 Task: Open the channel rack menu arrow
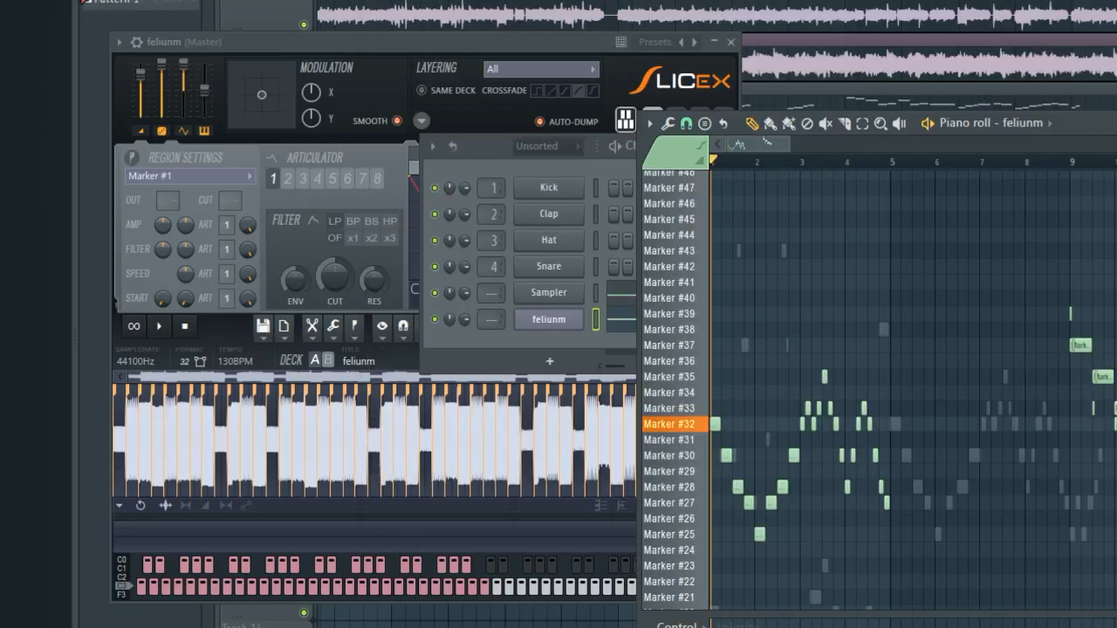coord(433,147)
